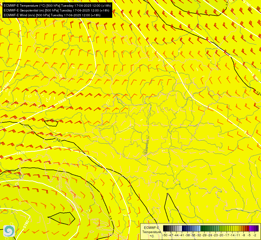Click the -29 label on temperature legend
Screen dimensions: 261x240
[x=204, y=235]
